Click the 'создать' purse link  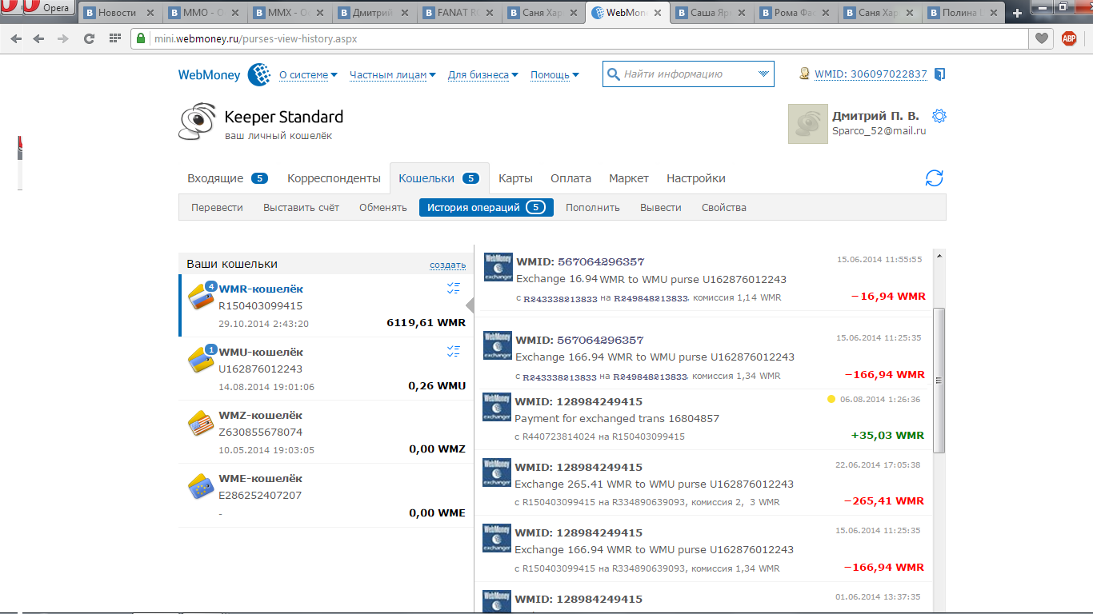coord(447,265)
